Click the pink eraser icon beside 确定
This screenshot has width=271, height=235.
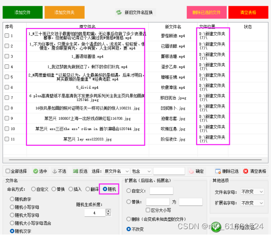pos(191,171)
